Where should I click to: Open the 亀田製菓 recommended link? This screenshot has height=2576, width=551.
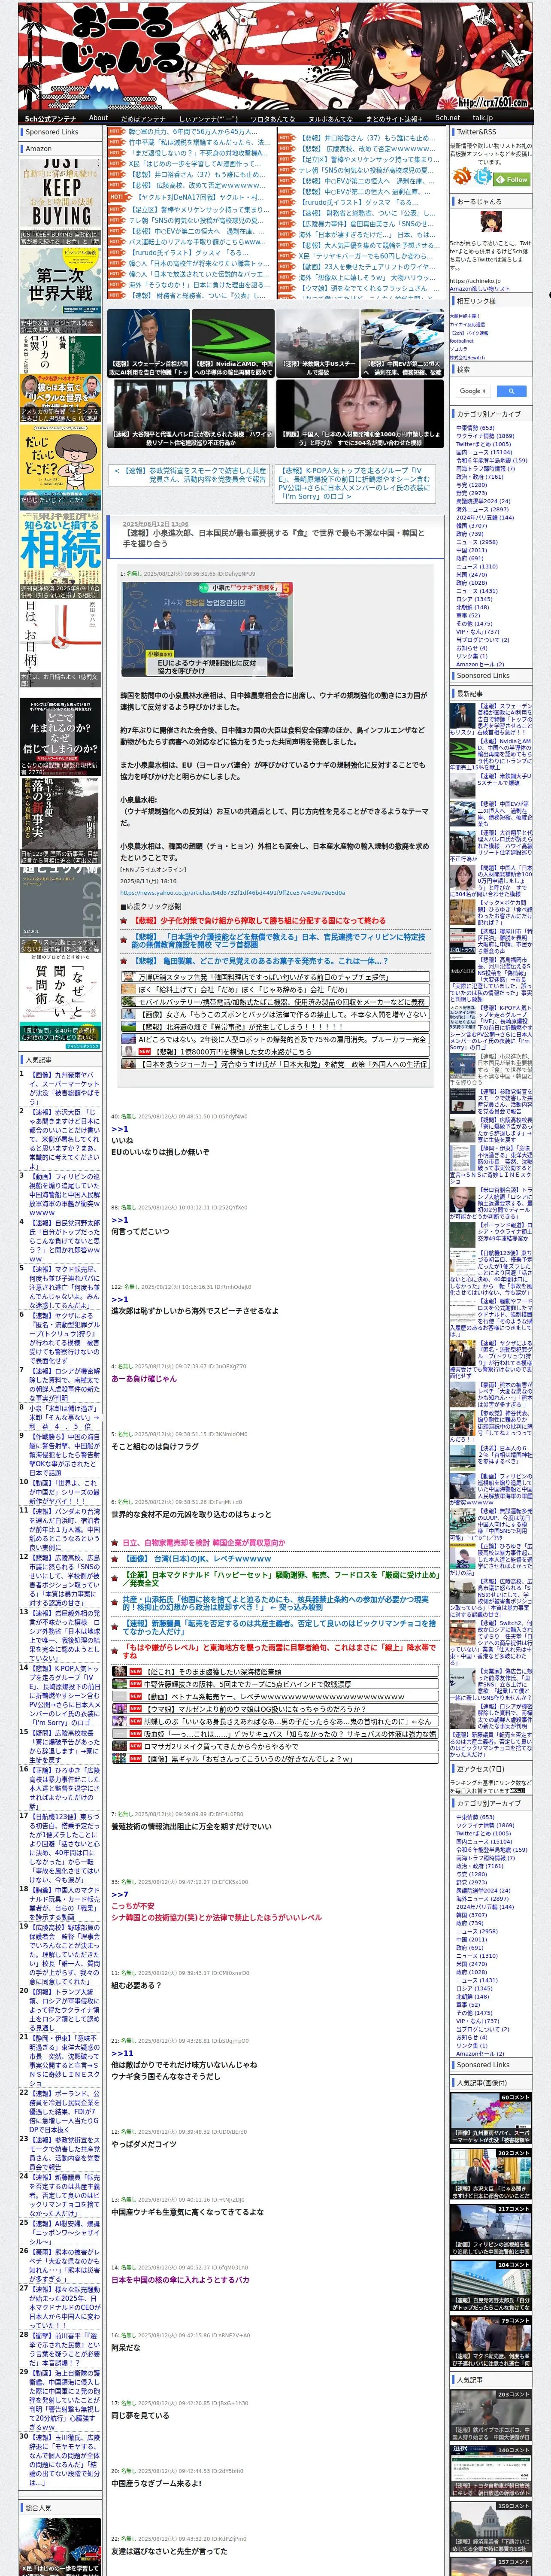click(260, 960)
